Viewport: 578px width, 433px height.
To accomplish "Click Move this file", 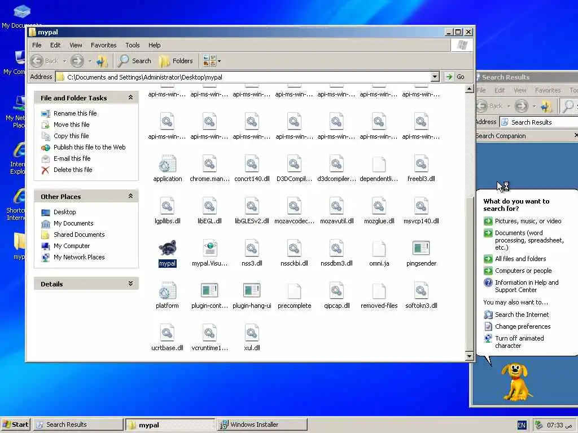I will 72,125.
